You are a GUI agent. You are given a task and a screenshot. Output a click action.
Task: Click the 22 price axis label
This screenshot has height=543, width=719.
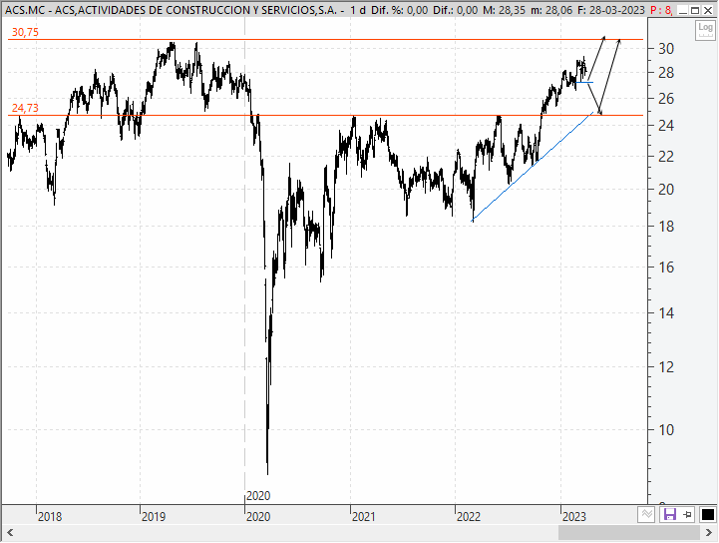coord(666,157)
